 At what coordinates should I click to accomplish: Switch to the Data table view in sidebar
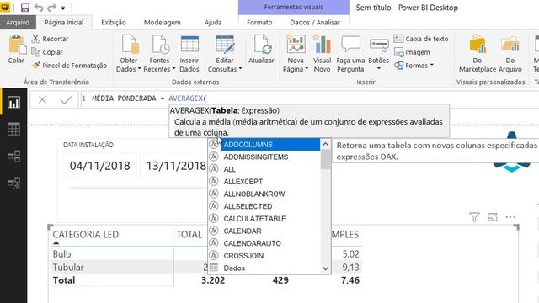(x=13, y=129)
